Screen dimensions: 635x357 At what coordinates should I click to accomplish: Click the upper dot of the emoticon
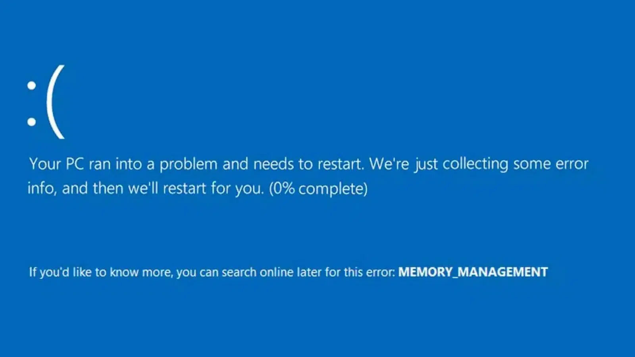31,85
